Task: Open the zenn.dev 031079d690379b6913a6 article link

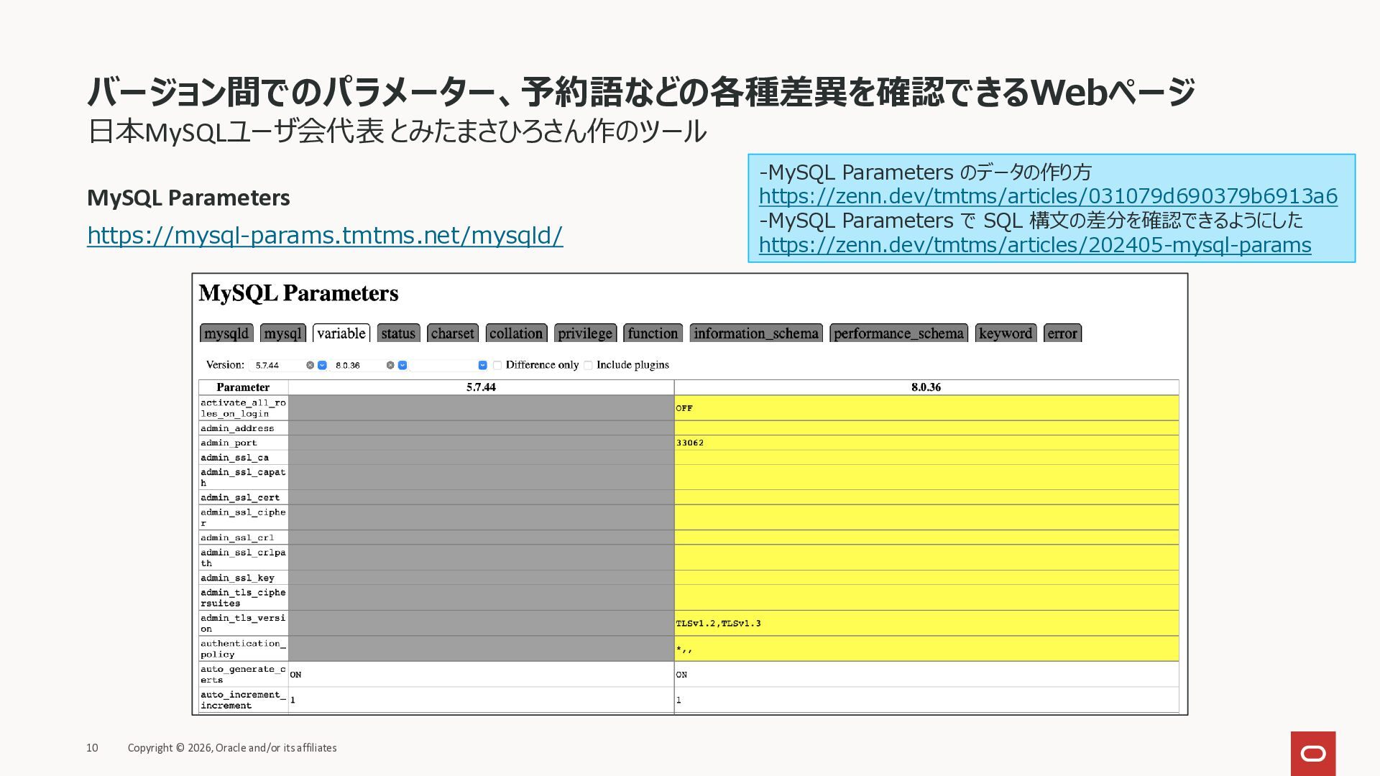Action: 1048,196
